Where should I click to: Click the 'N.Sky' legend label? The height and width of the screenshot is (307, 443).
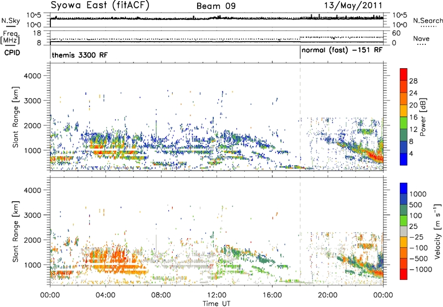[x=11, y=21]
